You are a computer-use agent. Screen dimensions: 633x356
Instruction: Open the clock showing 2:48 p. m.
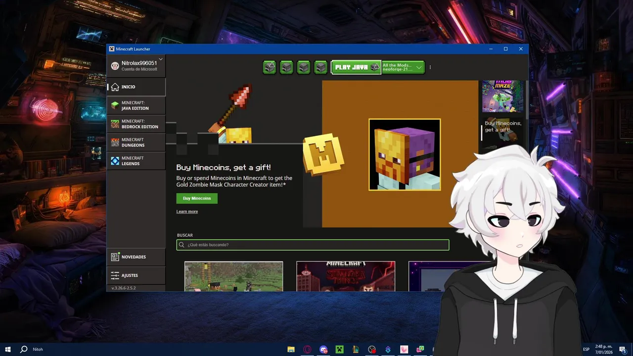point(603,349)
